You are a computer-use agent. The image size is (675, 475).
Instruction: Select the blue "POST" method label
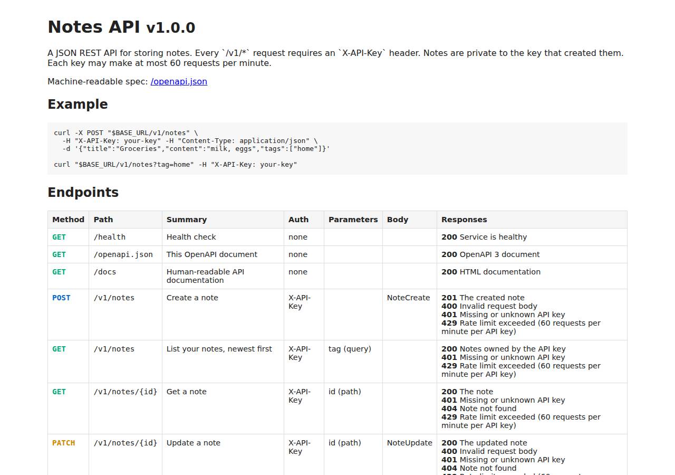point(61,298)
